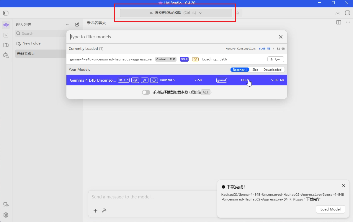Select the 未命名聊天 chat in sidebar
353x222 pixels.
point(40,54)
